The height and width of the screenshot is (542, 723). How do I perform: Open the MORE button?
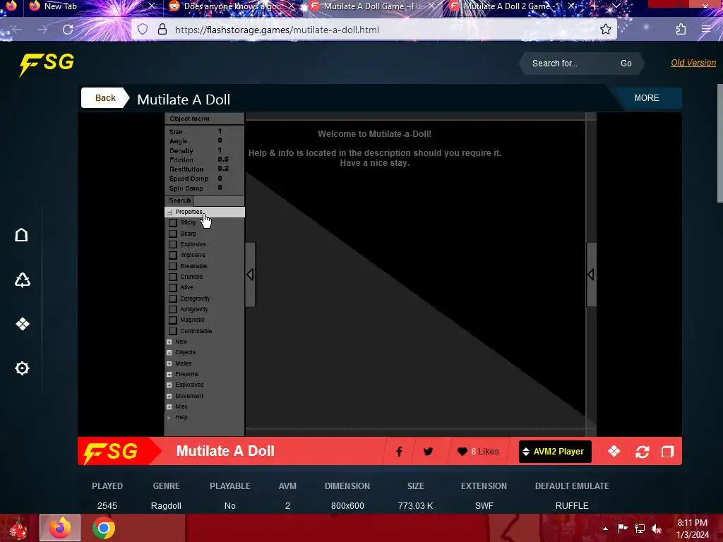[x=647, y=97]
